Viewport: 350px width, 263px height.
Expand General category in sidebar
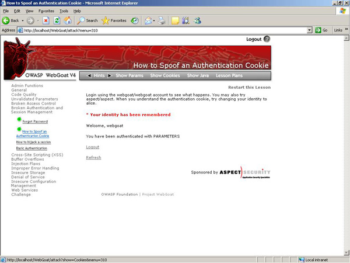click(x=19, y=90)
